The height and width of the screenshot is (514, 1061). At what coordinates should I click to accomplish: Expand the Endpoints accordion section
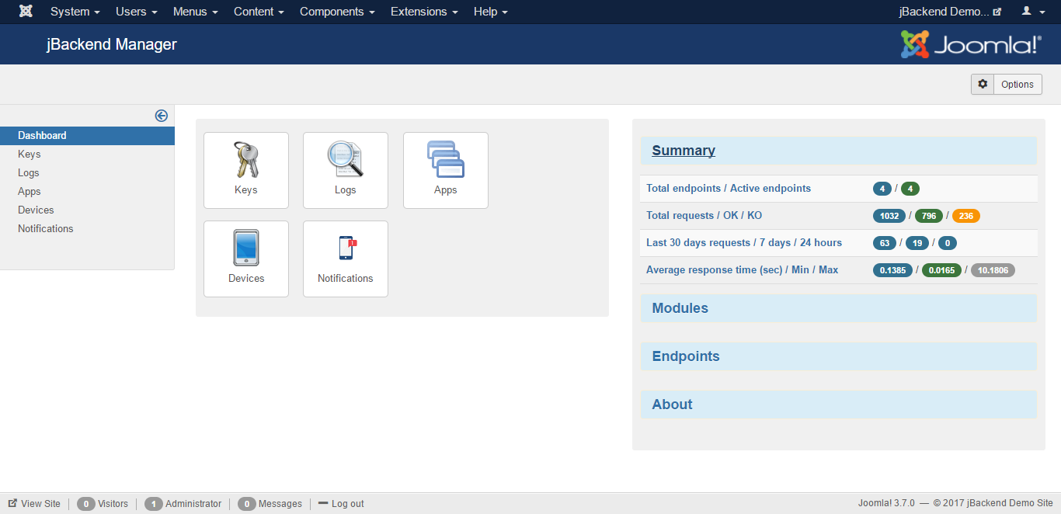[x=839, y=356]
